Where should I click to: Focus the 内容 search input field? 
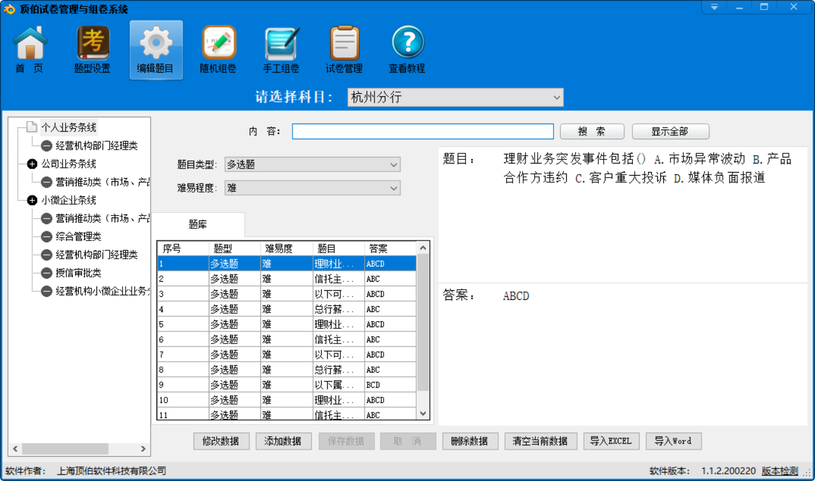click(423, 131)
